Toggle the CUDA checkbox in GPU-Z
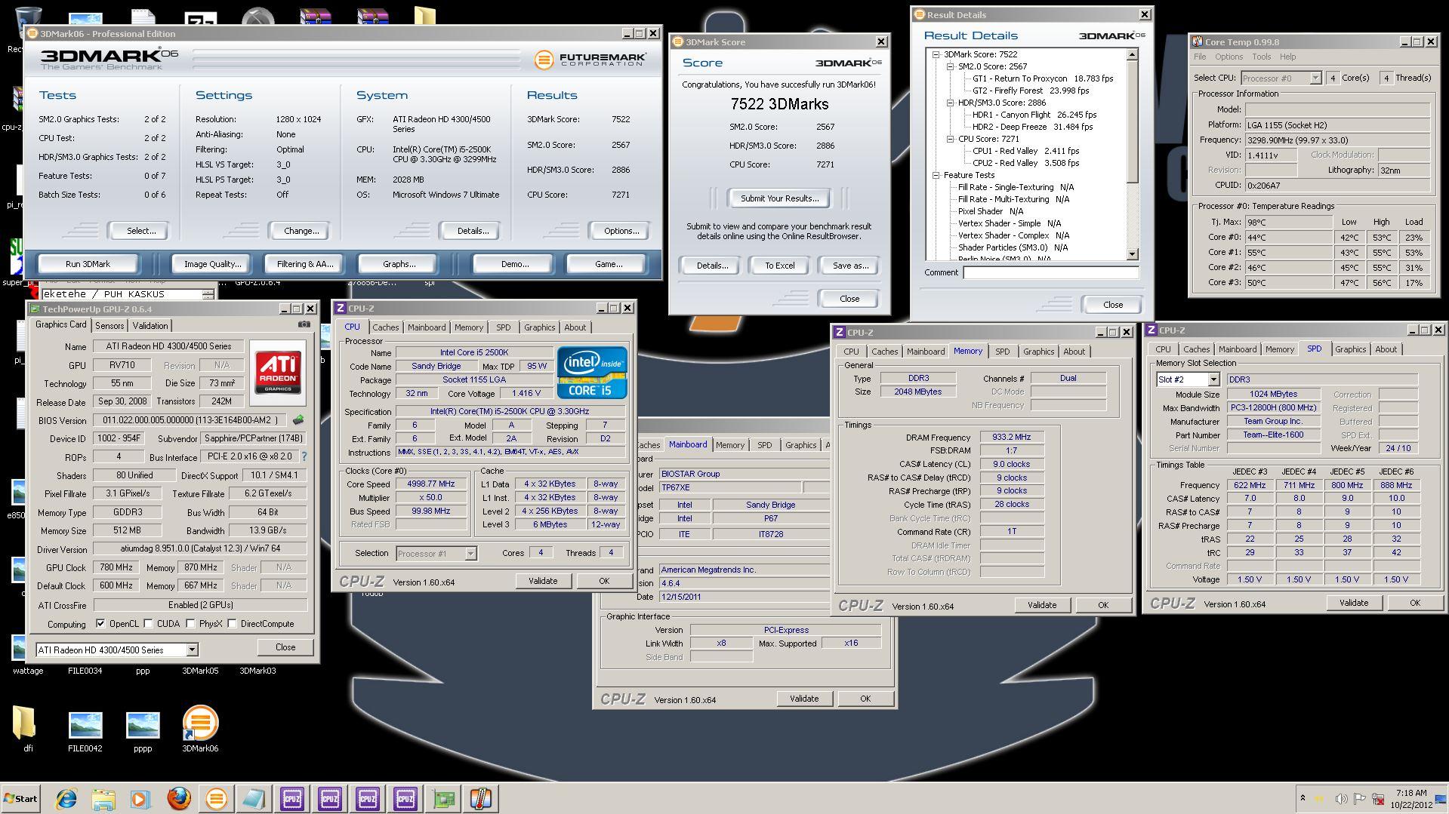 tap(149, 624)
